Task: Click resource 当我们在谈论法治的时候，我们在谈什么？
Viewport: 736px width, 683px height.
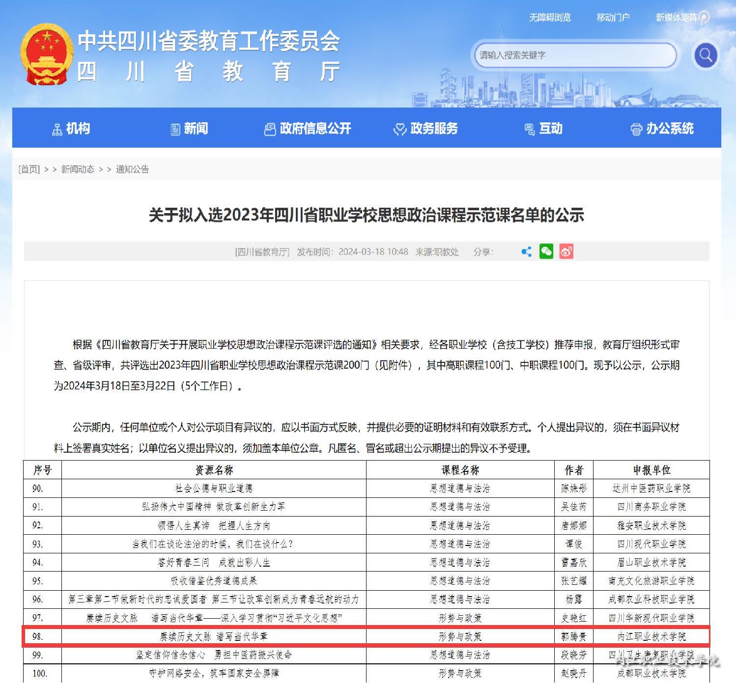Action: (x=213, y=544)
